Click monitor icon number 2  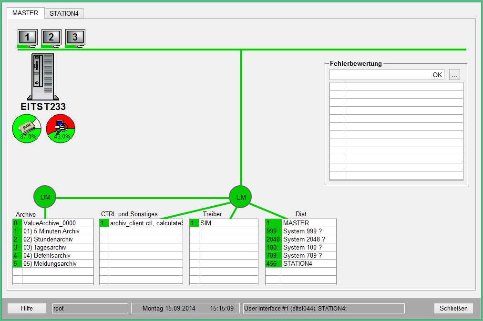click(x=51, y=37)
